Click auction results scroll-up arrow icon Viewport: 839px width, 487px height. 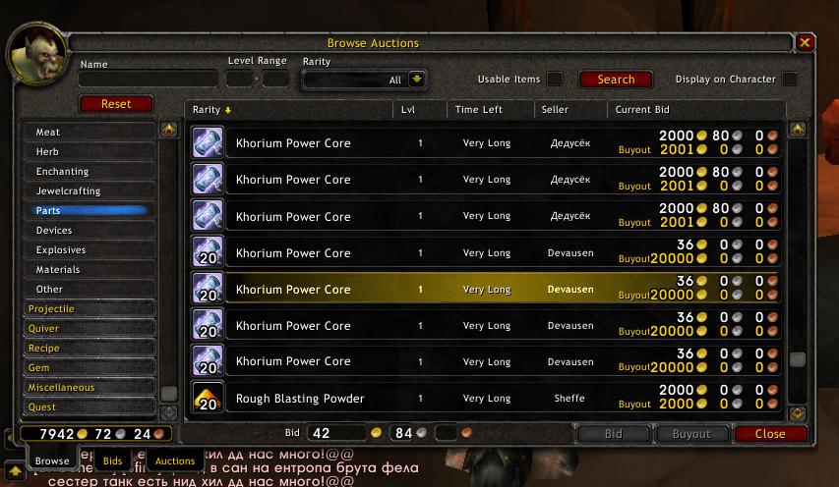[x=798, y=130]
